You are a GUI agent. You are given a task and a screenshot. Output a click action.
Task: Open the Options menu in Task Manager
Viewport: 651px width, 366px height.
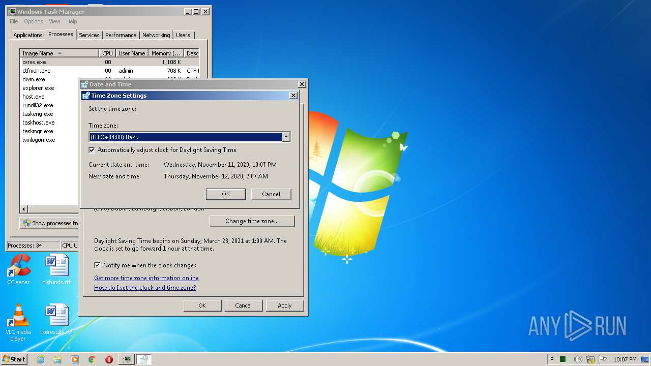coord(34,21)
